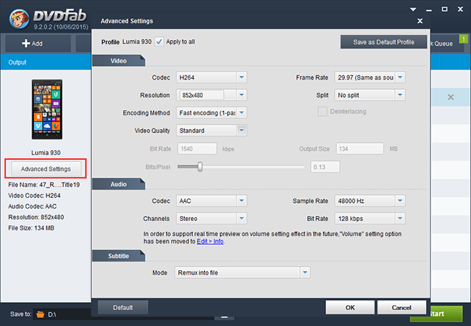The height and width of the screenshot is (326, 471).
Task: Open the audio Bit Rate 128 kbps dropdown
Action: click(x=400, y=219)
